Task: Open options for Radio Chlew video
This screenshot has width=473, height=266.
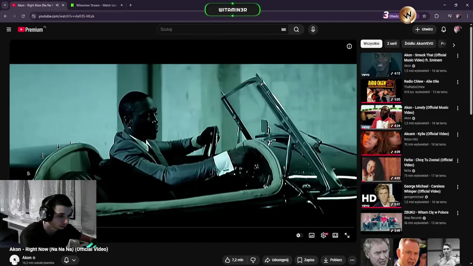Action: pyautogui.click(x=457, y=82)
